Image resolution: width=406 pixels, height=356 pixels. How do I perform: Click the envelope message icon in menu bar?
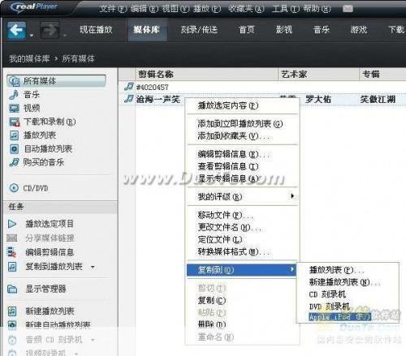pyautogui.click(x=348, y=9)
